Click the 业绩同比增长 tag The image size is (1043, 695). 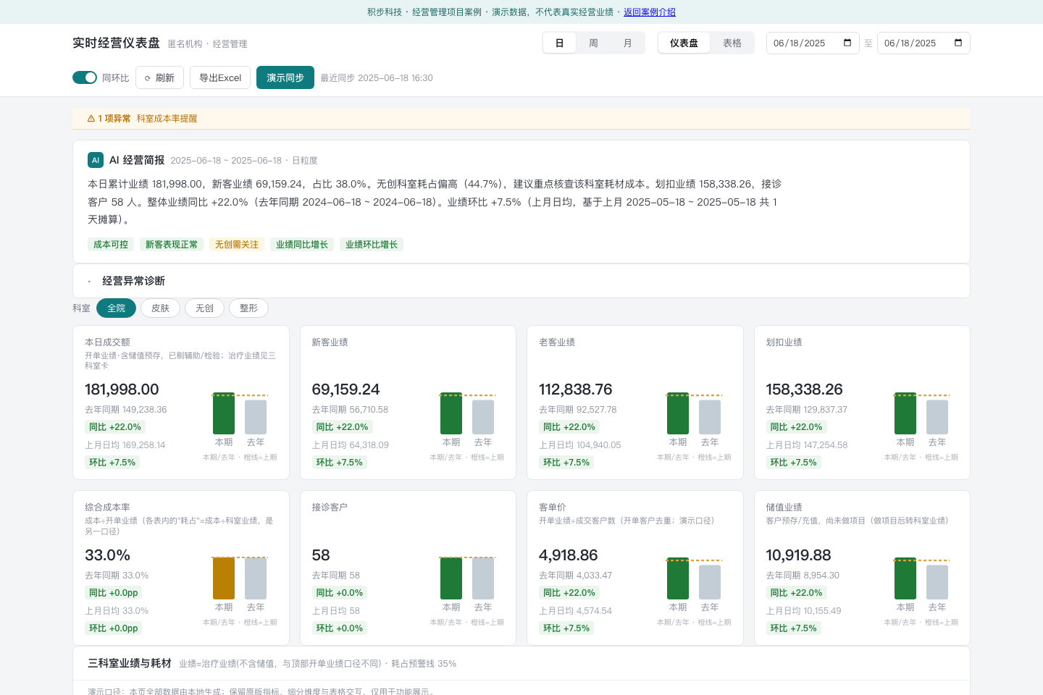point(302,245)
